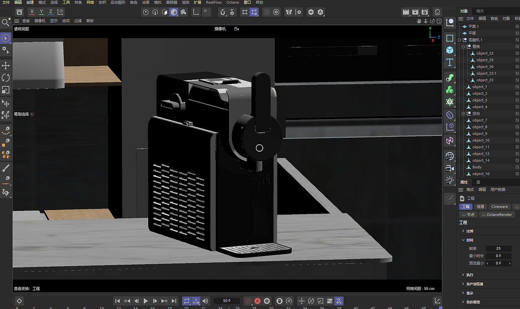Select the 节点 button
Screen dimensions: 520x309
coord(468,214)
